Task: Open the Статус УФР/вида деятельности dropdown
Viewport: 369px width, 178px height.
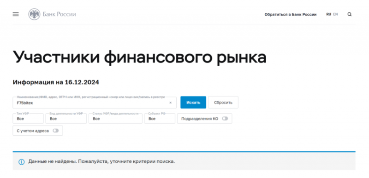Action: (115, 118)
